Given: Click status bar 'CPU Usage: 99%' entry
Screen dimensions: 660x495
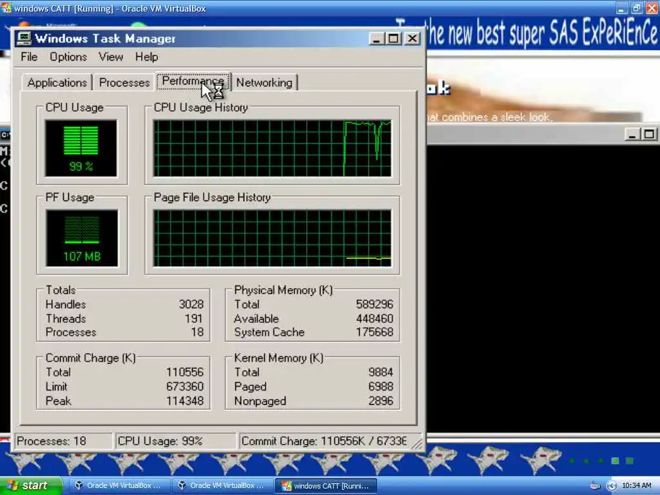Looking at the screenshot, I should 175,441.
